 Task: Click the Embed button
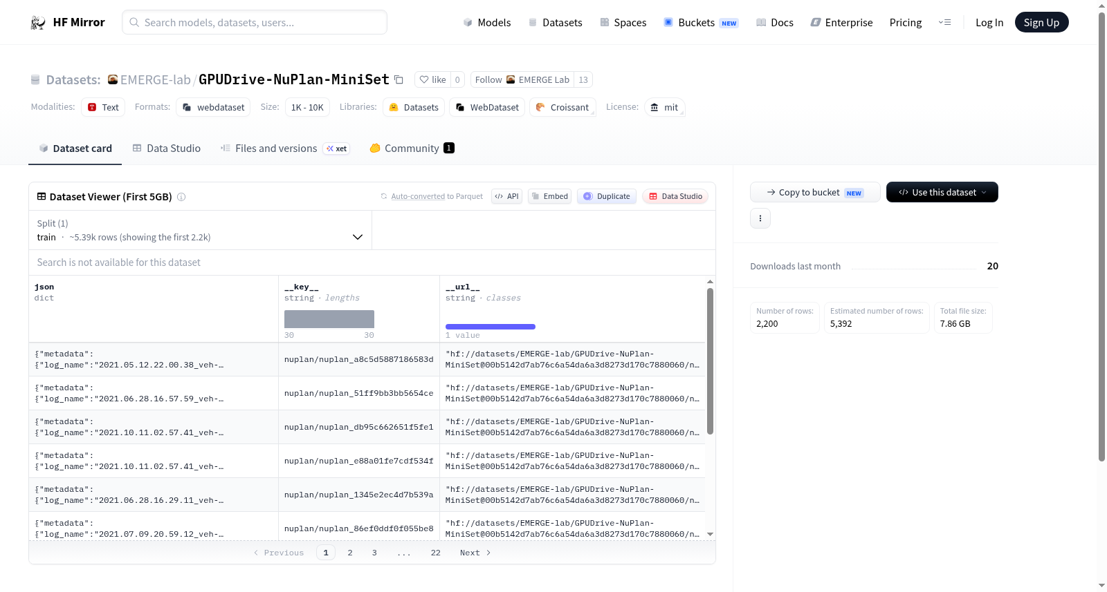pos(549,196)
